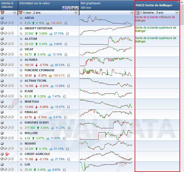Click the range icon after 7.47%

64,96
